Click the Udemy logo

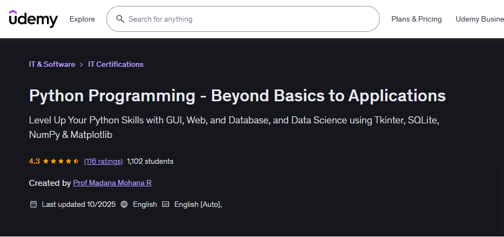(x=33, y=19)
